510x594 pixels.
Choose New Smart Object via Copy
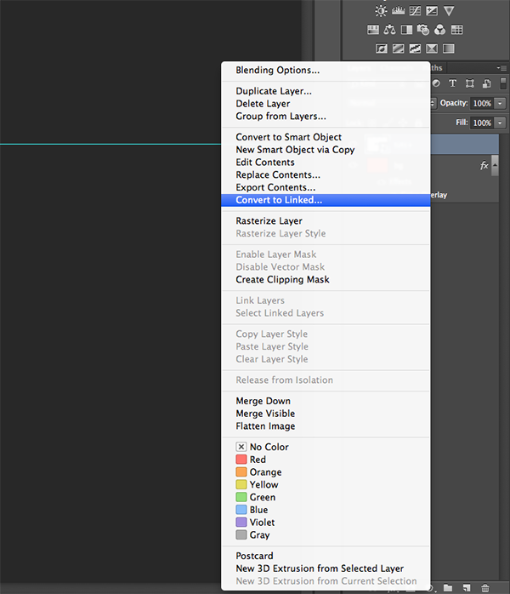(x=295, y=150)
